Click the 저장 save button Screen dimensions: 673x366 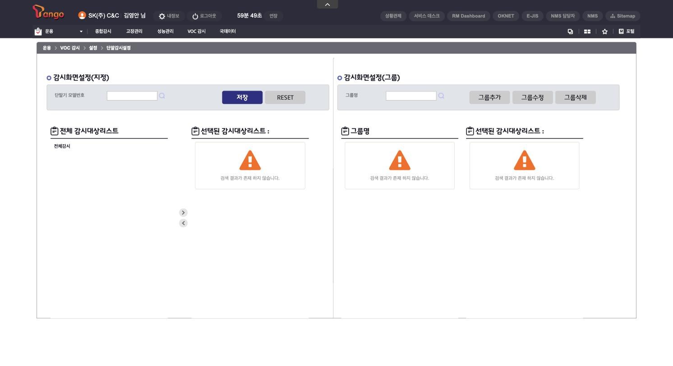click(x=242, y=97)
